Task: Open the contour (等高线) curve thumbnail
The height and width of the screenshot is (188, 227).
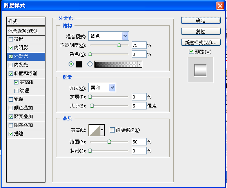Action: [94, 130]
